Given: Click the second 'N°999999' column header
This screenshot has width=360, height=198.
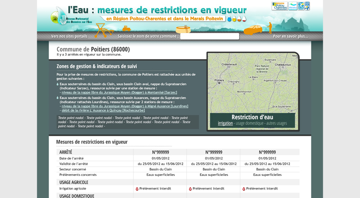Looking at the screenshot, I should click(214, 152).
